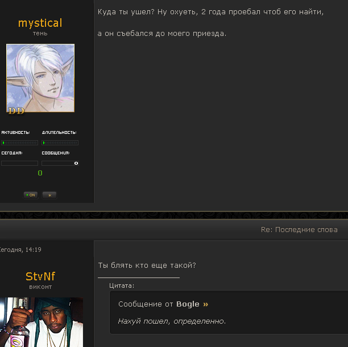Click the quoted text 'Нахуй пошел, определенно.'
This screenshot has width=348, height=347.
172,321
